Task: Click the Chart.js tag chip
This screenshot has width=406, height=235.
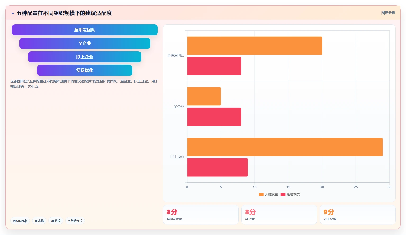Action: click(x=20, y=221)
